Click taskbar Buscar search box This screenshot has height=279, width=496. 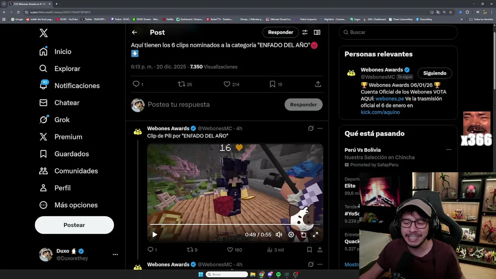(x=227, y=274)
